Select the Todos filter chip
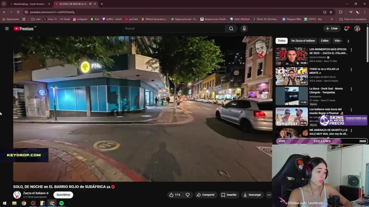369x207 pixels. point(281,41)
